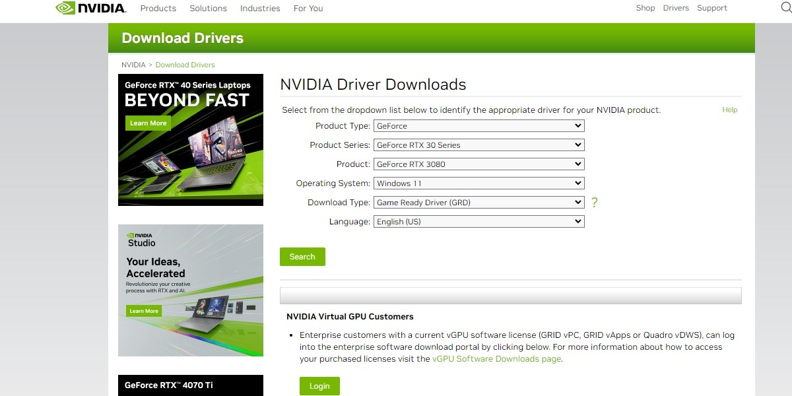Click the GeForce RTX 4070 Ti banner
The image size is (792, 396).
click(190, 385)
